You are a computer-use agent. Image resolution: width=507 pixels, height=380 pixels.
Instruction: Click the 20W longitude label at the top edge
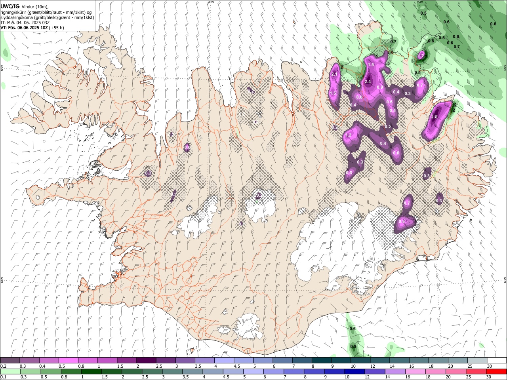tap(211, 2)
